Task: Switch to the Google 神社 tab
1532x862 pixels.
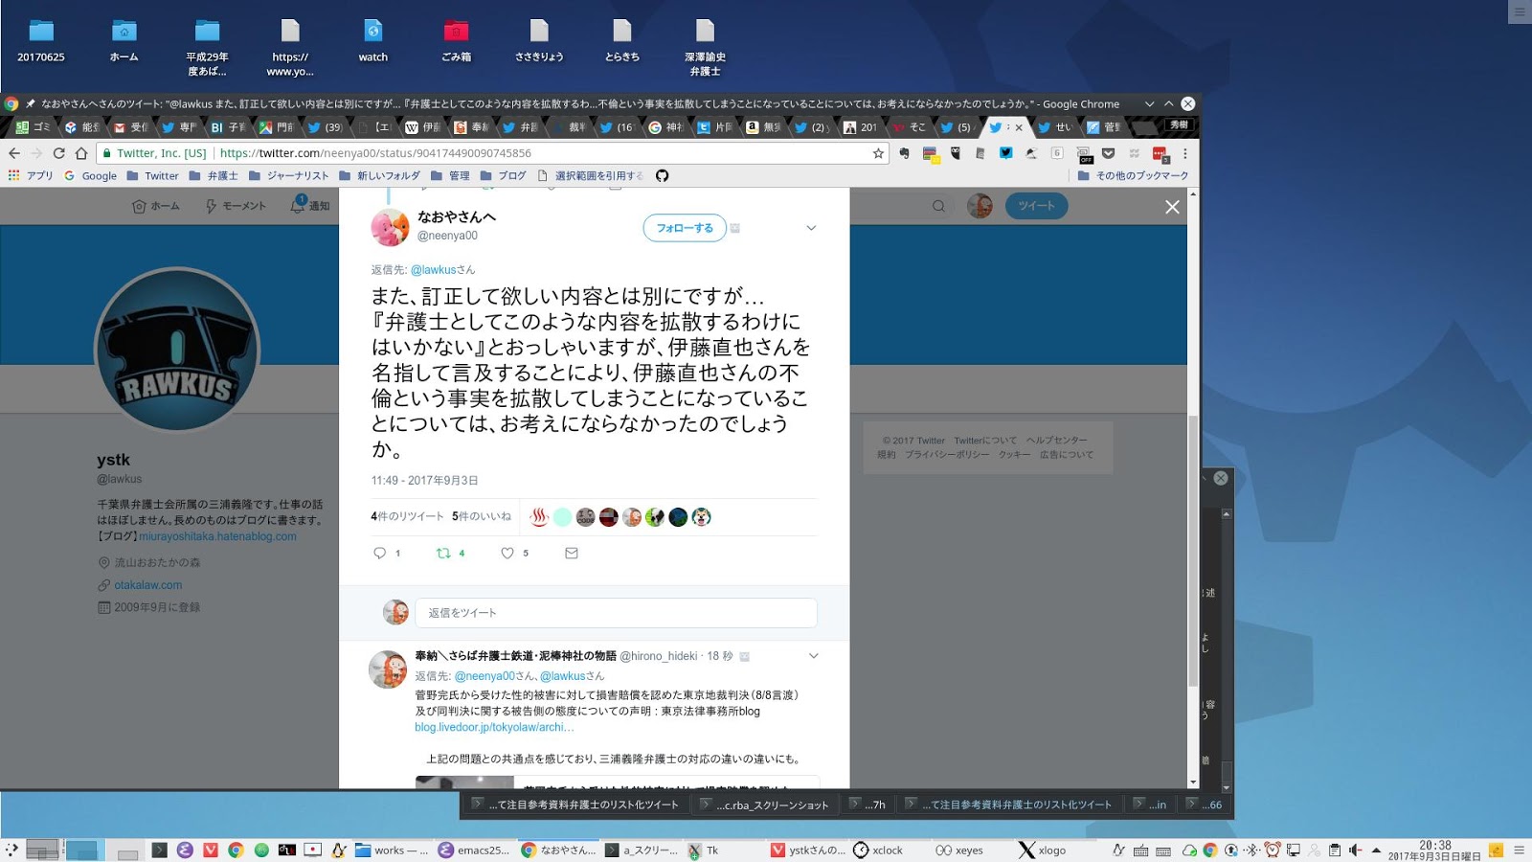Action: (666, 126)
